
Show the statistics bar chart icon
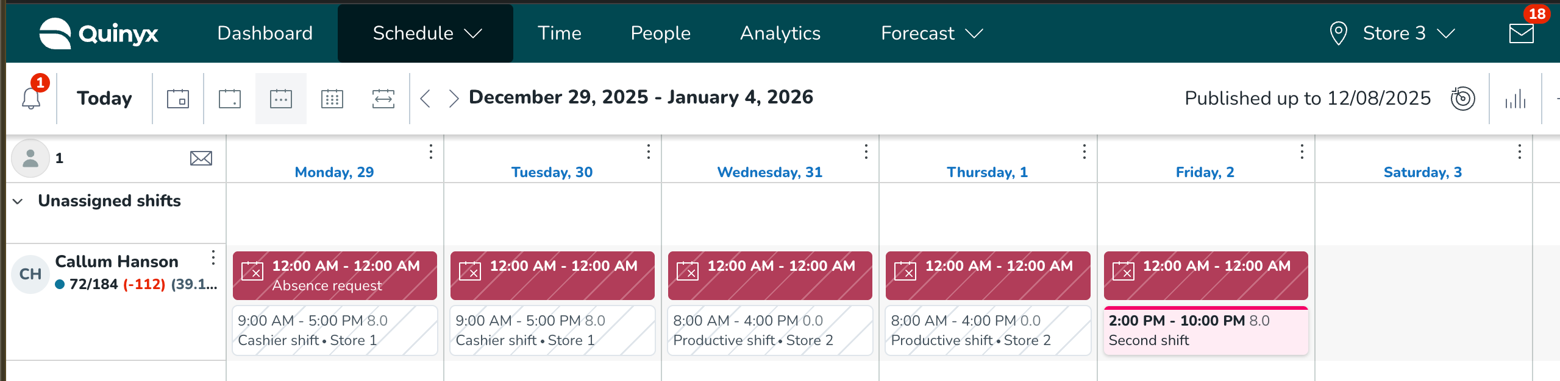click(x=1515, y=99)
